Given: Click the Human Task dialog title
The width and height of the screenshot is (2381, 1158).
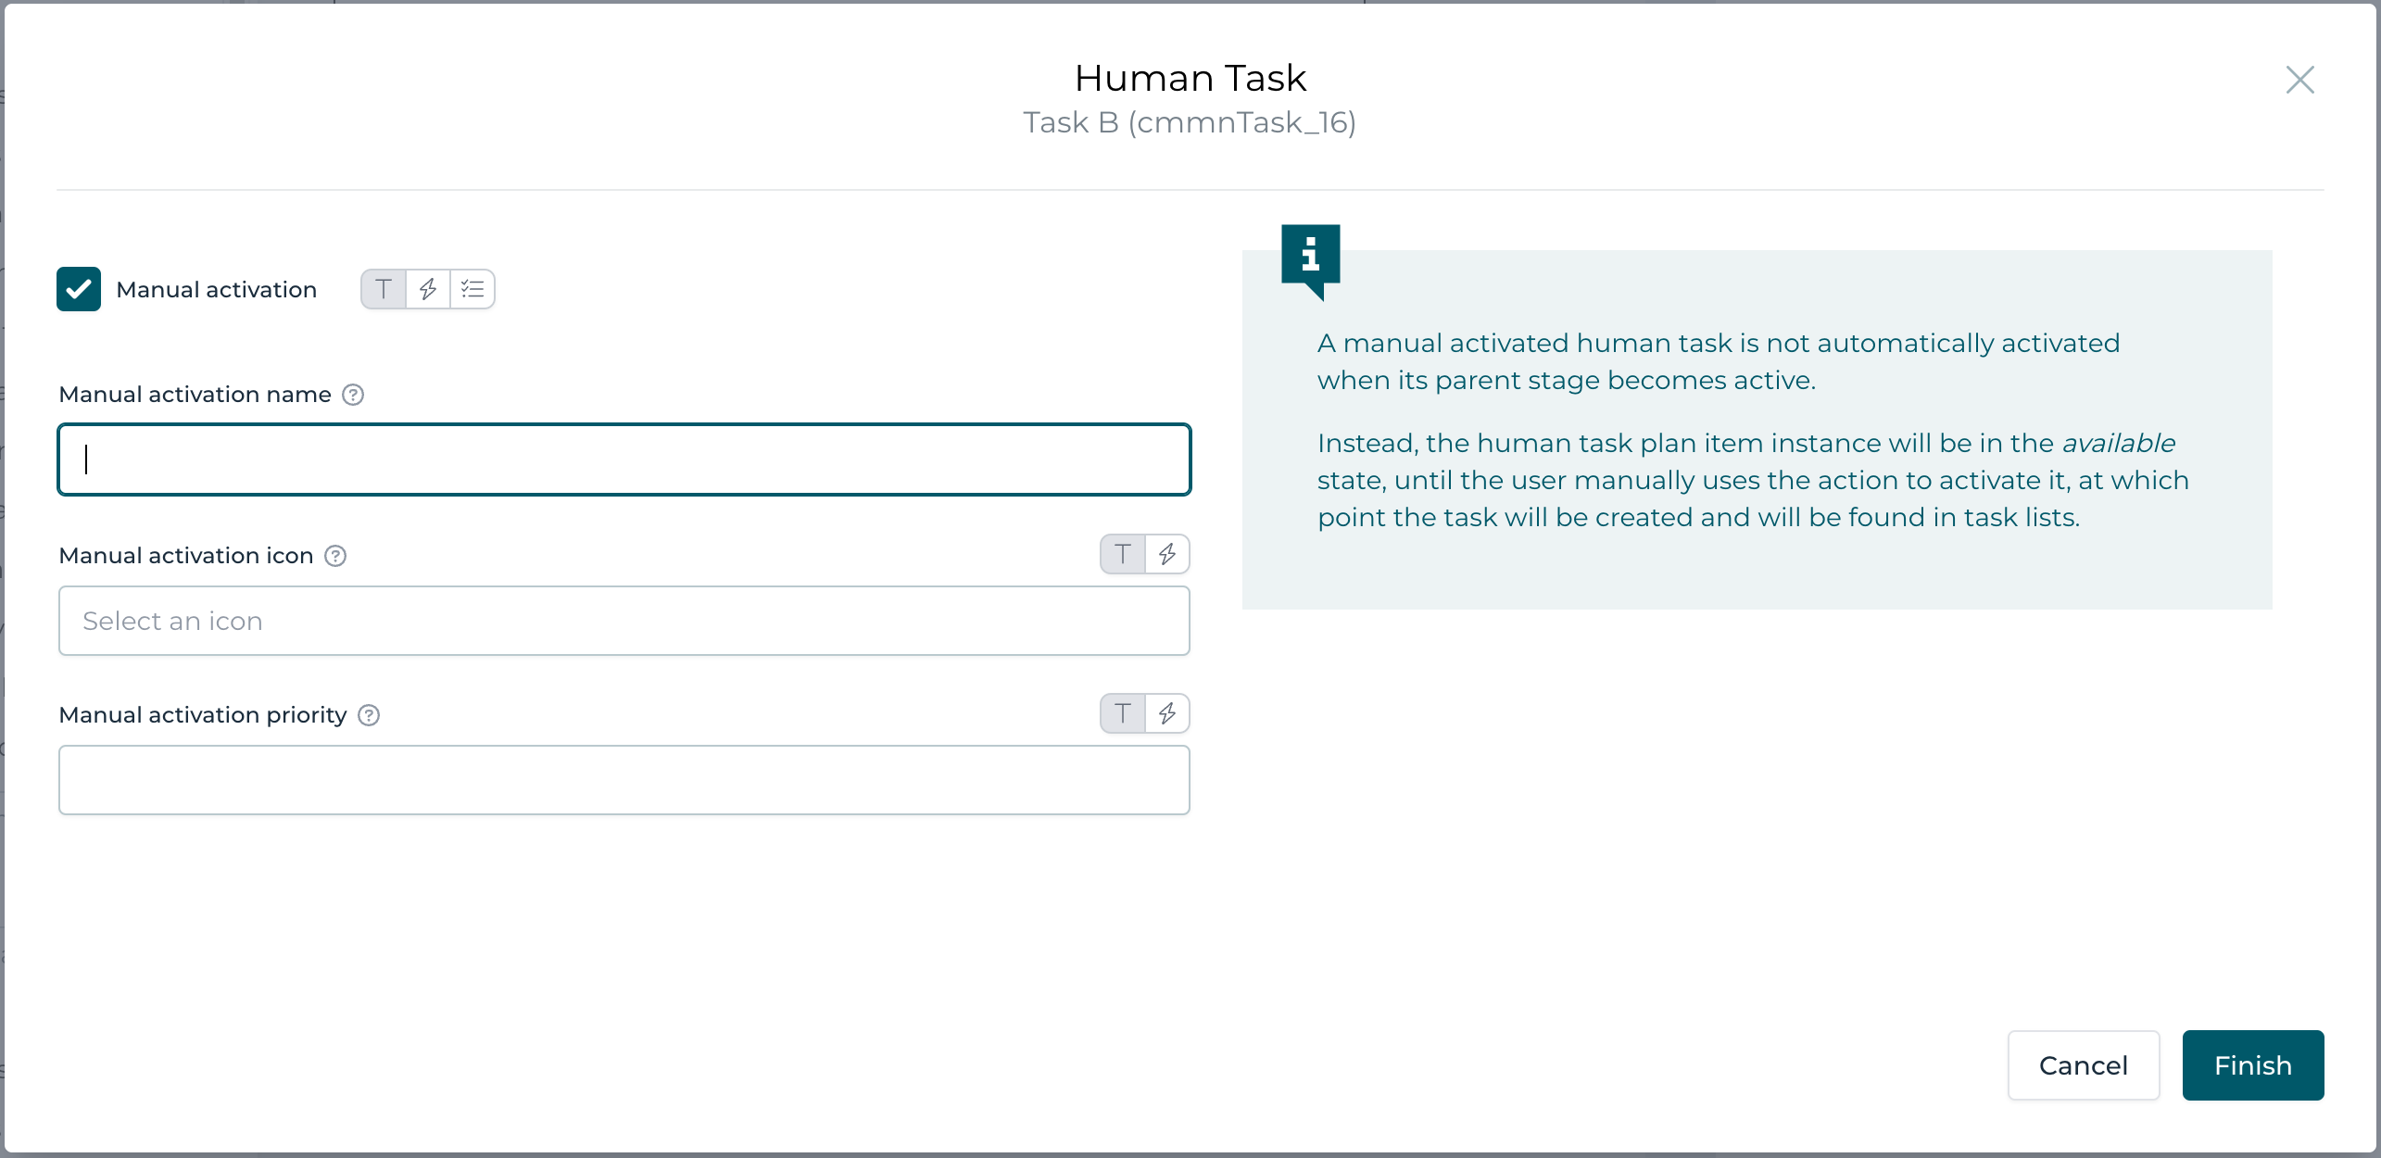Looking at the screenshot, I should 1190,78.
